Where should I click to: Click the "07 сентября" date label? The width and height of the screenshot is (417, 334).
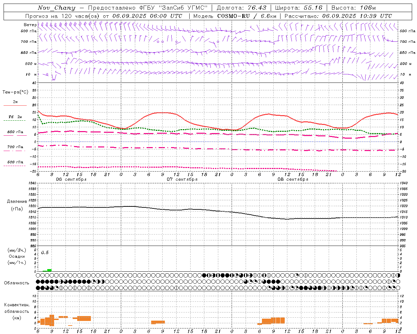coord(182,179)
